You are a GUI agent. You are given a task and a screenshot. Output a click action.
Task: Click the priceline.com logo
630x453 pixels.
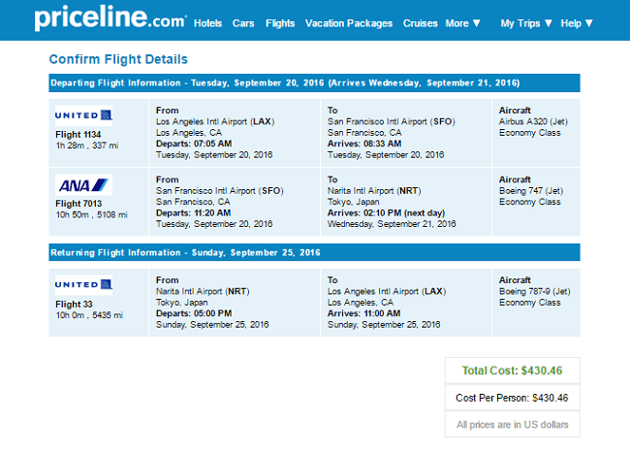pyautogui.click(x=110, y=18)
